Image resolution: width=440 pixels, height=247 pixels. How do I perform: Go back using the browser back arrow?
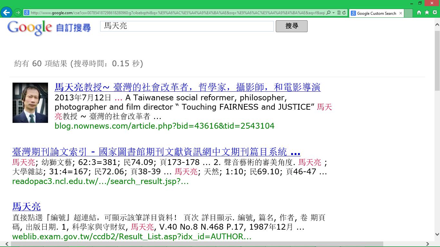click(6, 13)
